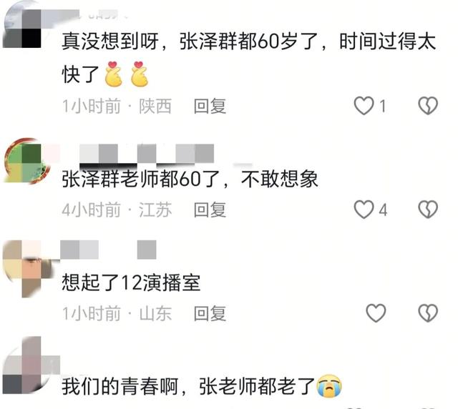
Task: Open the Shandong commenter's blurred username
Action: [108, 250]
